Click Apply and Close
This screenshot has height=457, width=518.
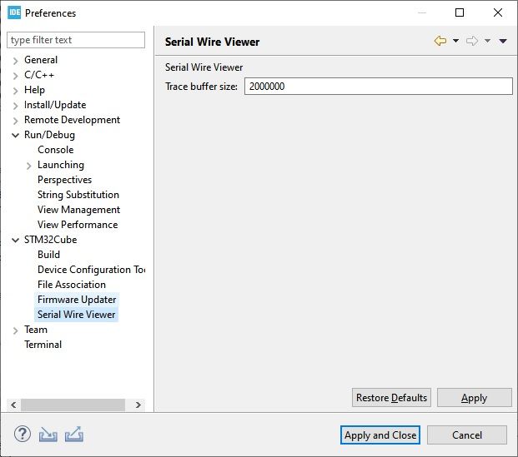pos(380,435)
